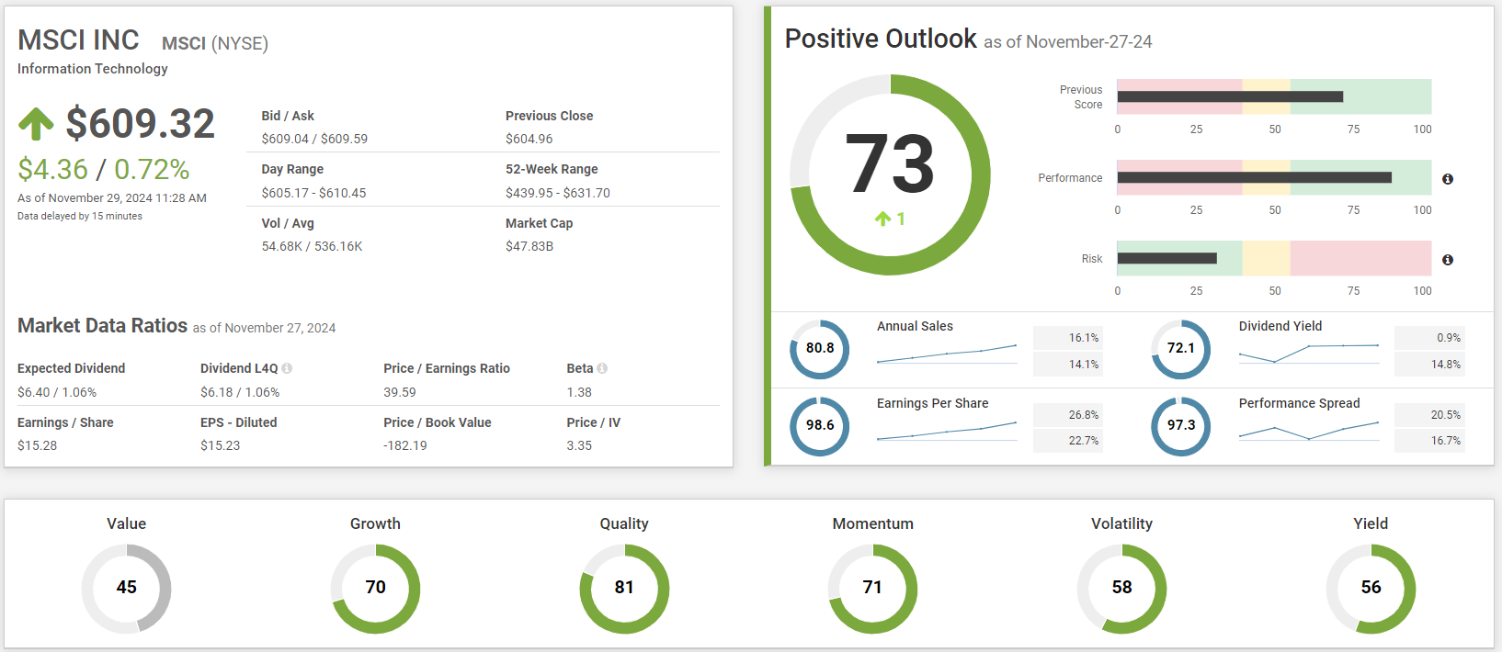Click the info icon beside the Risk bar
Image resolution: width=1502 pixels, height=652 pixels.
pyautogui.click(x=1448, y=260)
